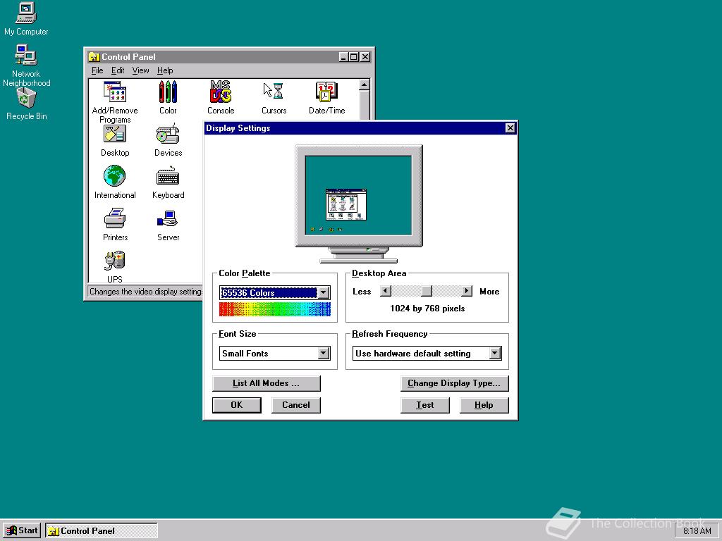Open the MS-DOS Console settings
Viewport: 722px width, 541px height.
(221, 92)
